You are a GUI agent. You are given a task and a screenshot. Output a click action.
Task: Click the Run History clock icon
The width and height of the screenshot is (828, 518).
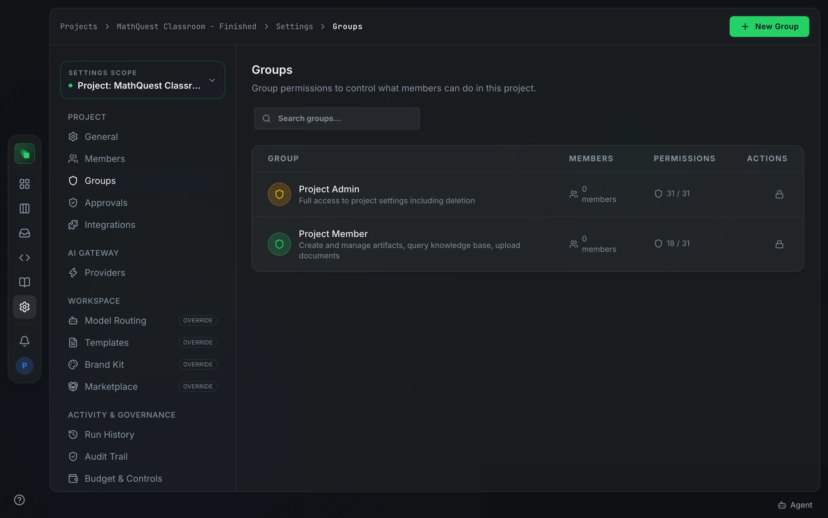pyautogui.click(x=73, y=435)
